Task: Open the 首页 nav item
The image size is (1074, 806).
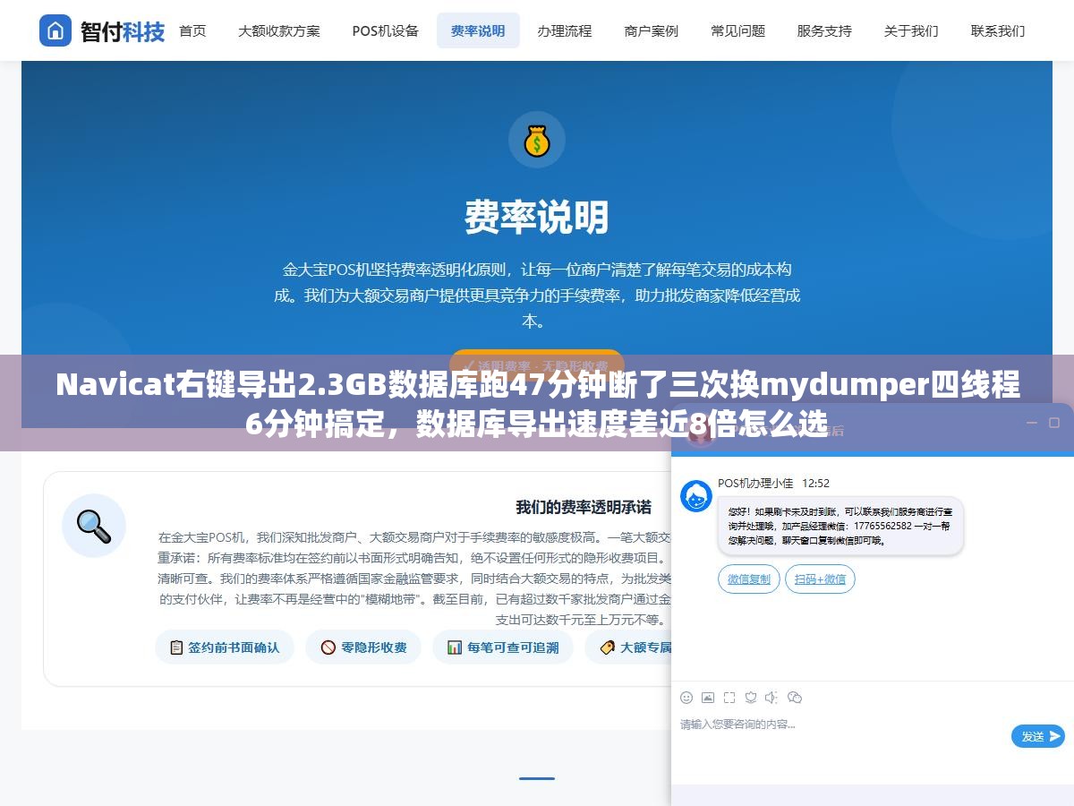Action: [x=192, y=30]
